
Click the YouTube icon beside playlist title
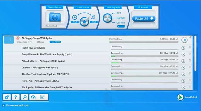(18, 38)
